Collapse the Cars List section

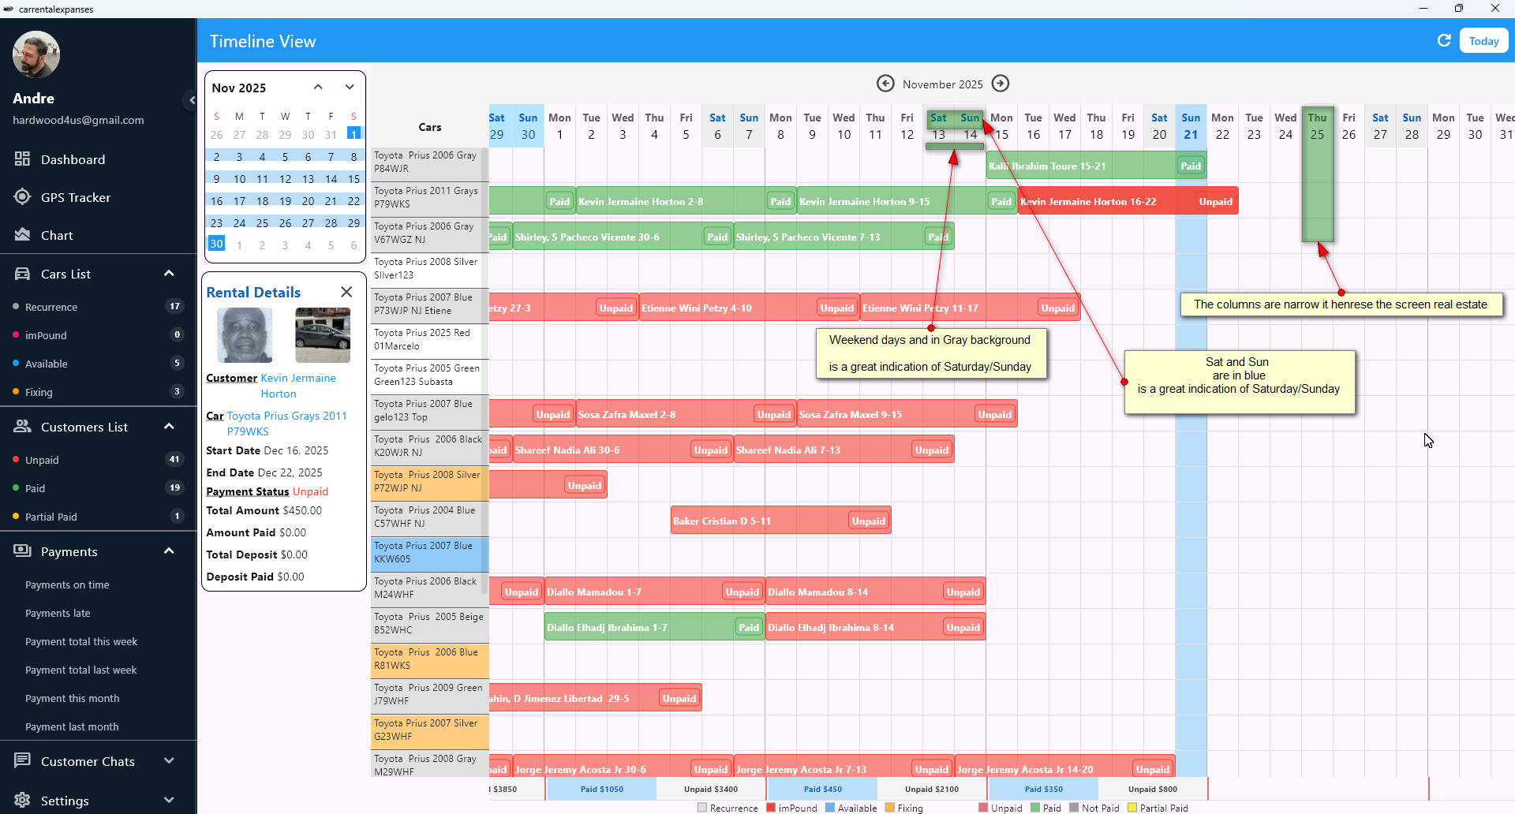[x=169, y=274]
